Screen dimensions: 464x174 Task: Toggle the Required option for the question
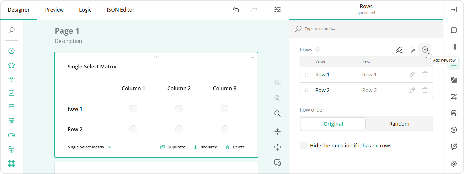coord(205,147)
